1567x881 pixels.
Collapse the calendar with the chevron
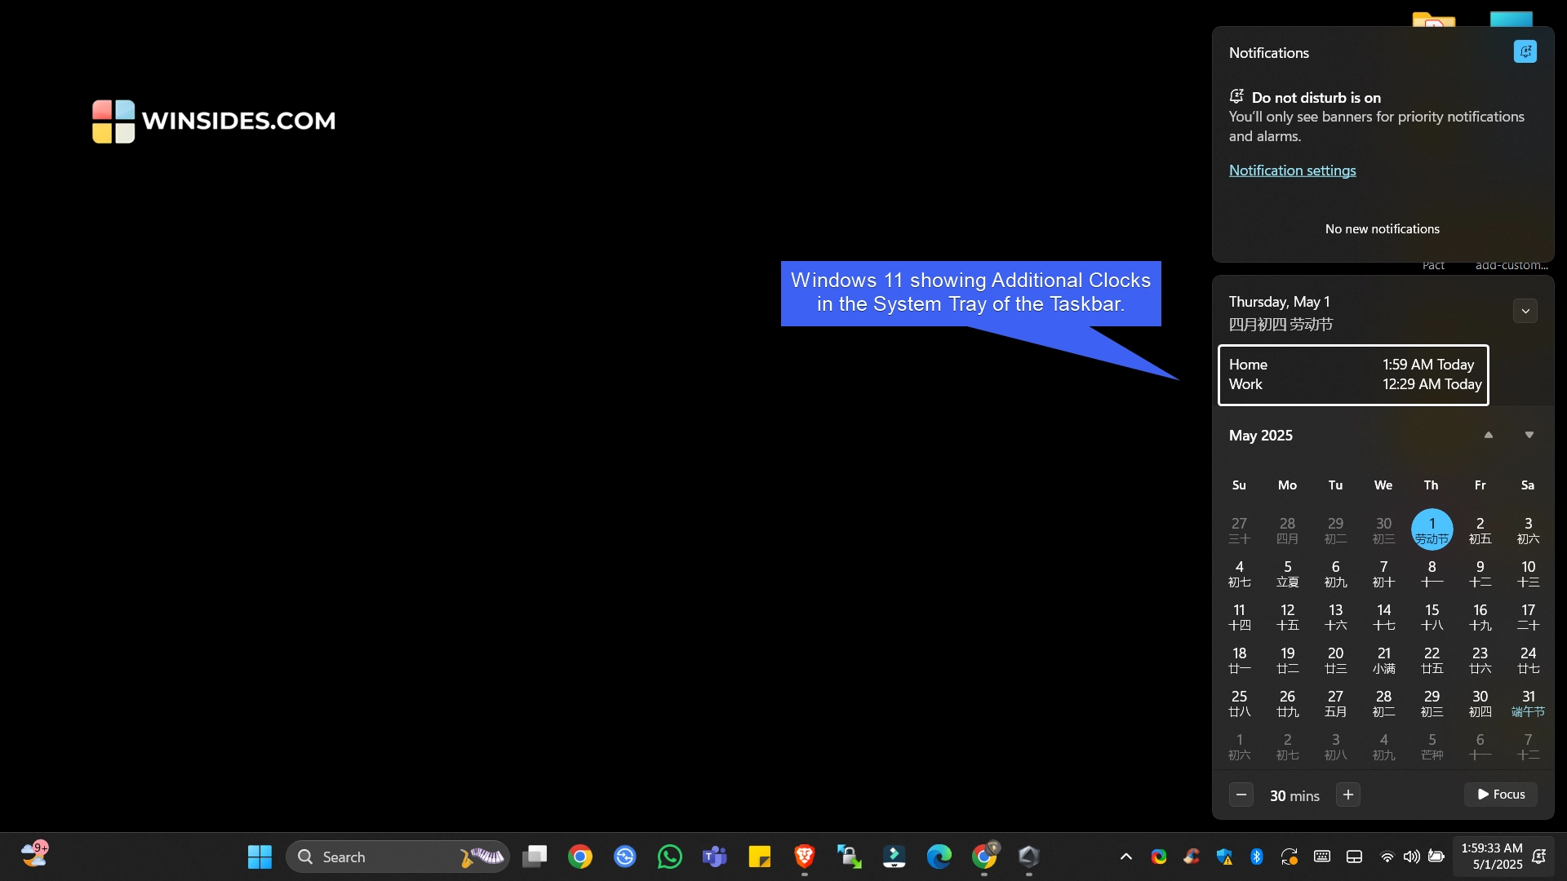pos(1525,311)
